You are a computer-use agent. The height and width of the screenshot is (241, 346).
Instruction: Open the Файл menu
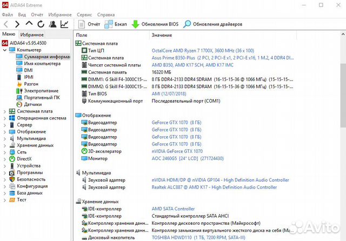click(x=7, y=15)
